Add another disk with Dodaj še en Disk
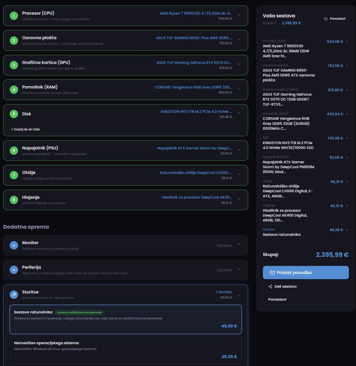Viewport: 356px width, 366px height. tap(25, 129)
